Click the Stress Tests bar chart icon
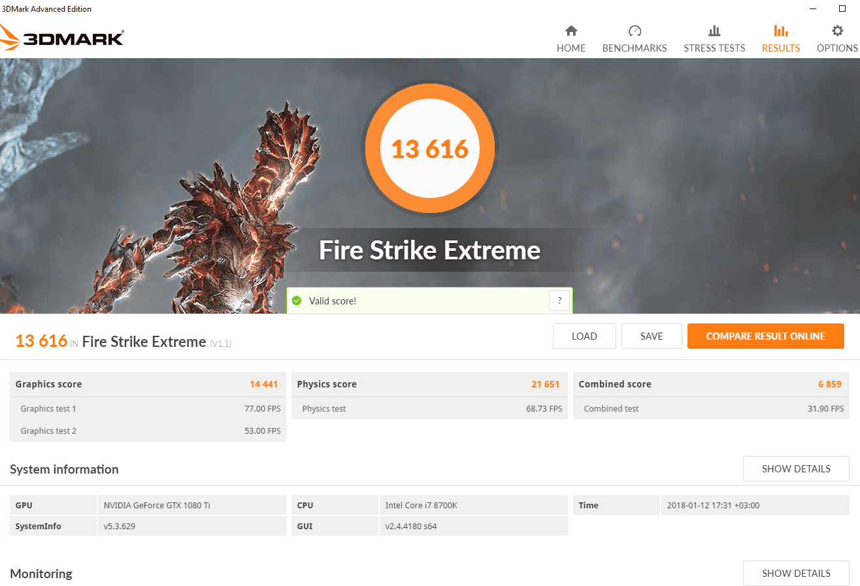 (714, 31)
